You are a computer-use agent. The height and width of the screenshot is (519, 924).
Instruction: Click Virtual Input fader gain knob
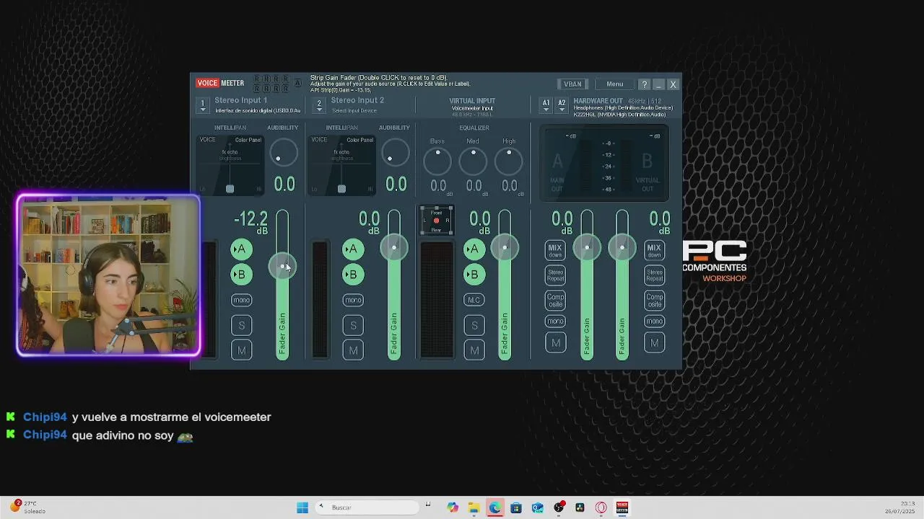coord(505,248)
